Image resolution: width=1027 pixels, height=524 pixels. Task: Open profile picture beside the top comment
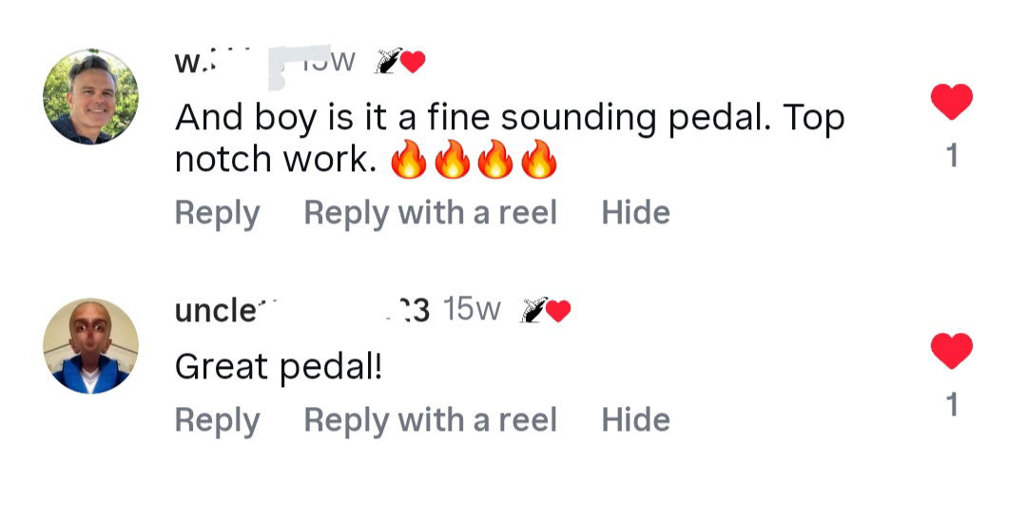pos(91,97)
